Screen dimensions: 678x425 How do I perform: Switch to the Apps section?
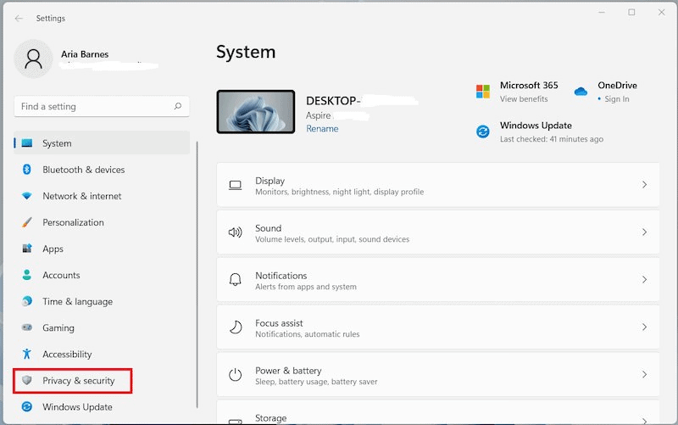point(53,249)
